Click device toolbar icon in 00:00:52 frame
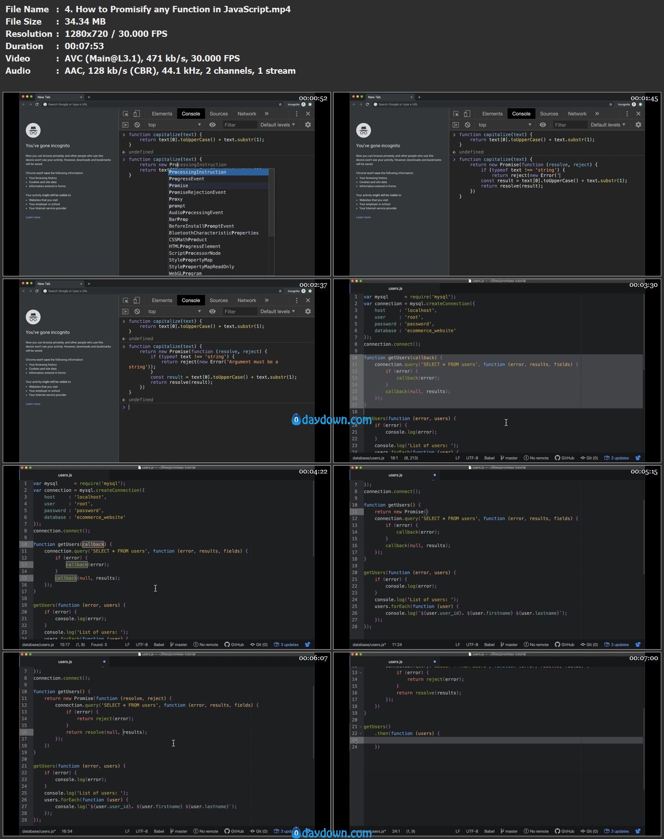664x839 pixels. (136, 114)
